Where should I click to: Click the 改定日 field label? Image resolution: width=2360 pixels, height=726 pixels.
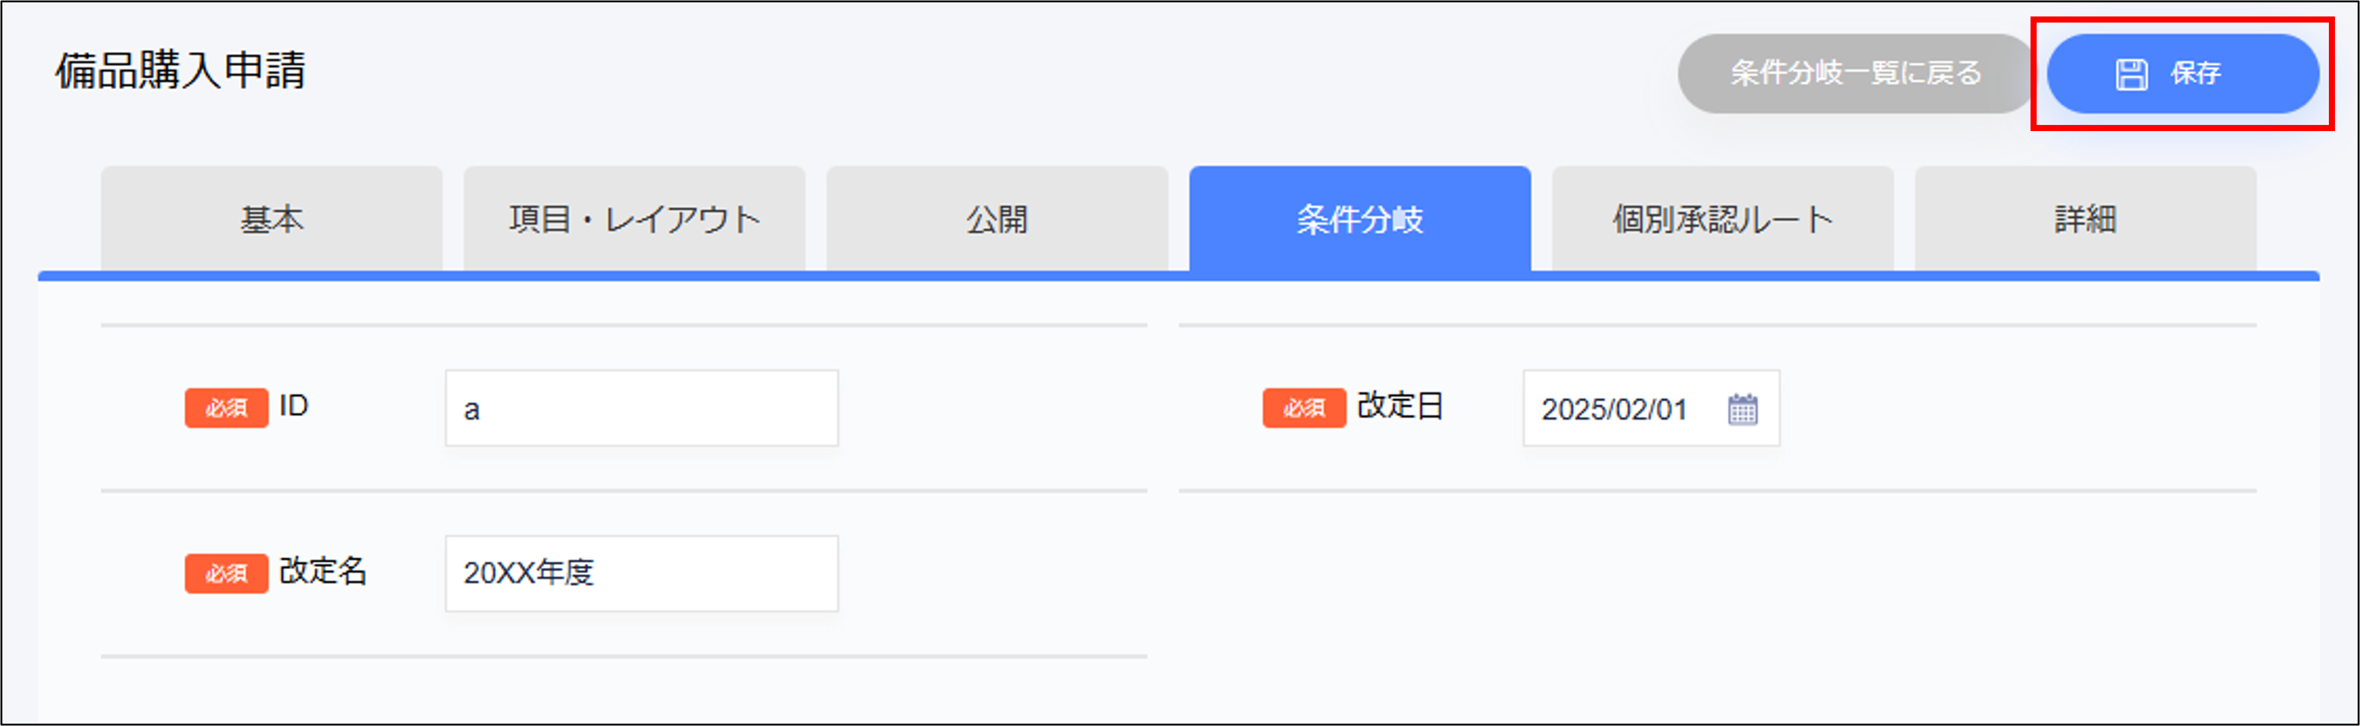1400,405
